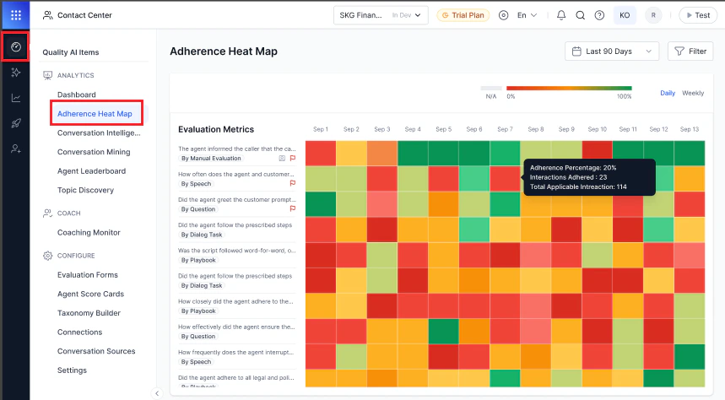725x400 pixels.
Task: Click the Sep 5 column header
Action: (443, 129)
